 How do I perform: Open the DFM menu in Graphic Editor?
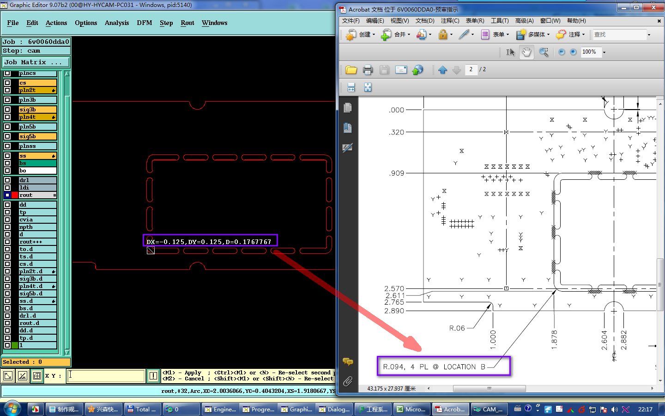pos(145,23)
